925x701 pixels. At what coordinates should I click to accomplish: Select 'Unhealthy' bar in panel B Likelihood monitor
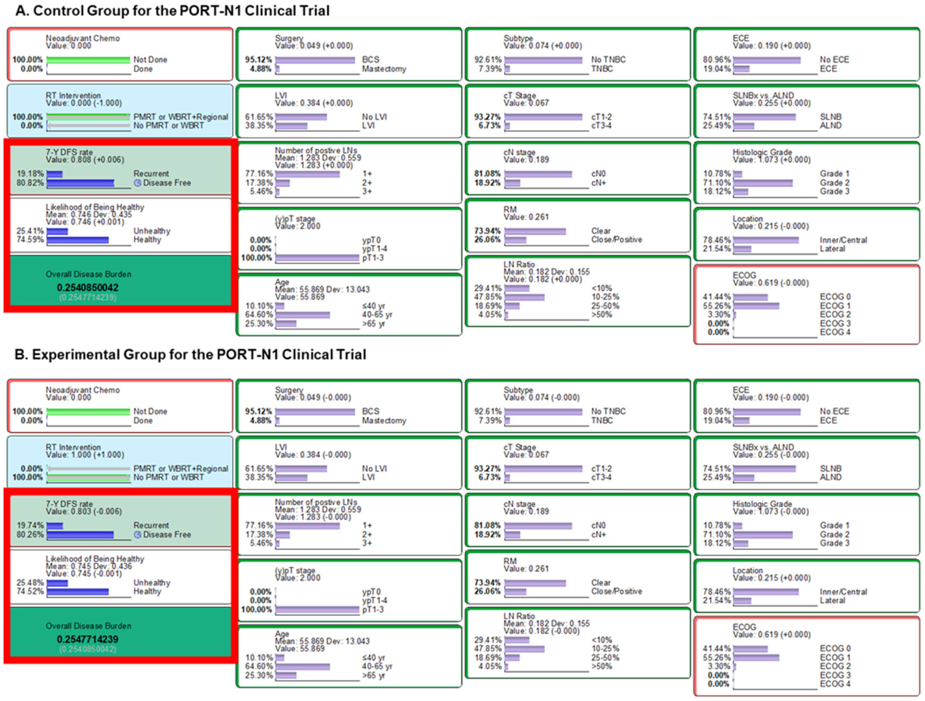tap(57, 583)
